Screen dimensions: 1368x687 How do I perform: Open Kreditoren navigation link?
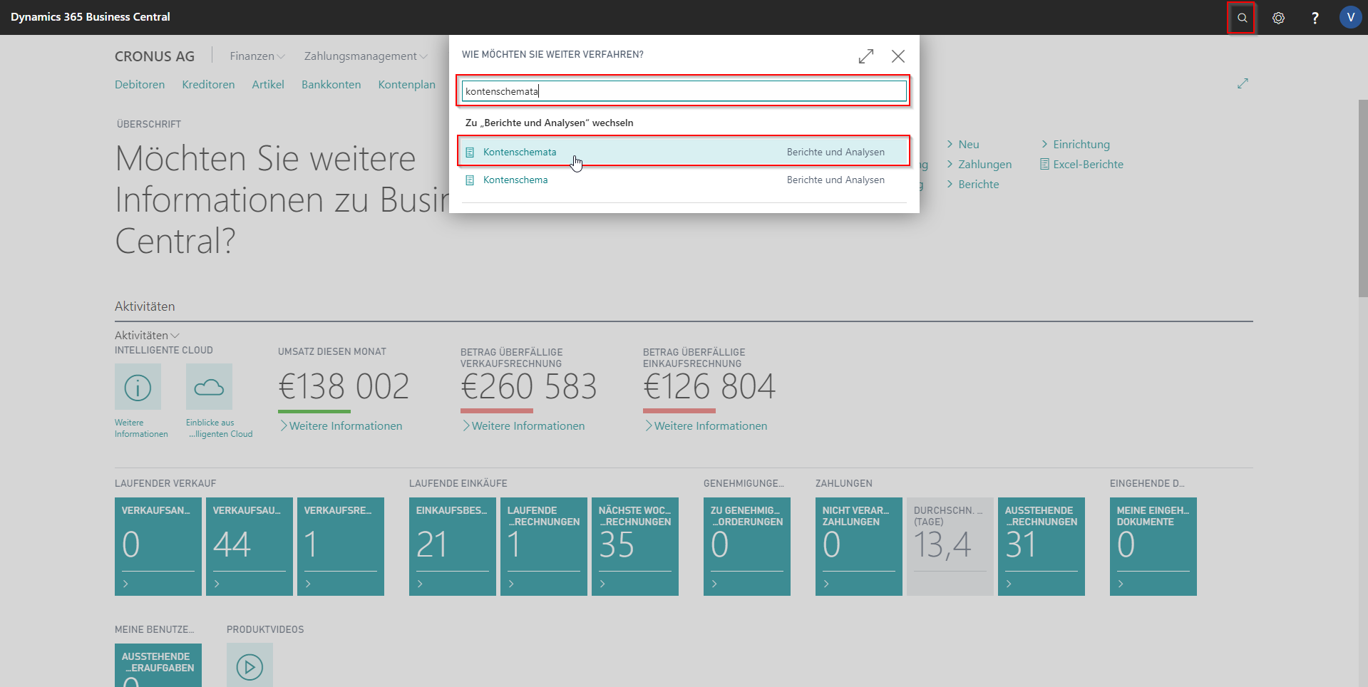208,85
